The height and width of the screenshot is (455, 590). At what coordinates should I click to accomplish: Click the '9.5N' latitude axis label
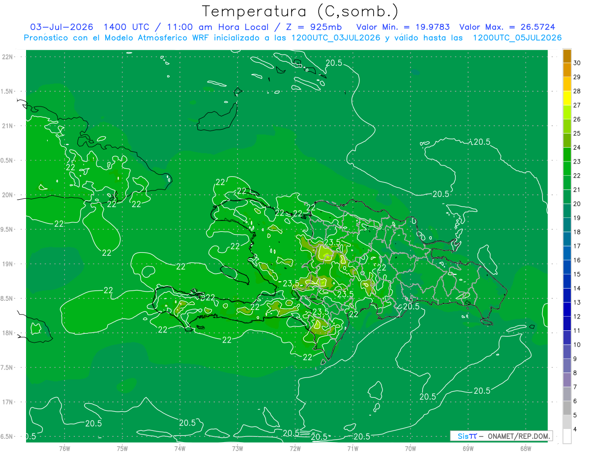coord(7,229)
